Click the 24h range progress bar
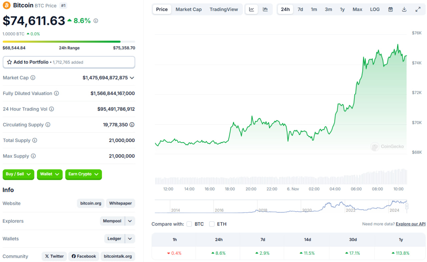The height and width of the screenshot is (262, 427). coord(69,42)
